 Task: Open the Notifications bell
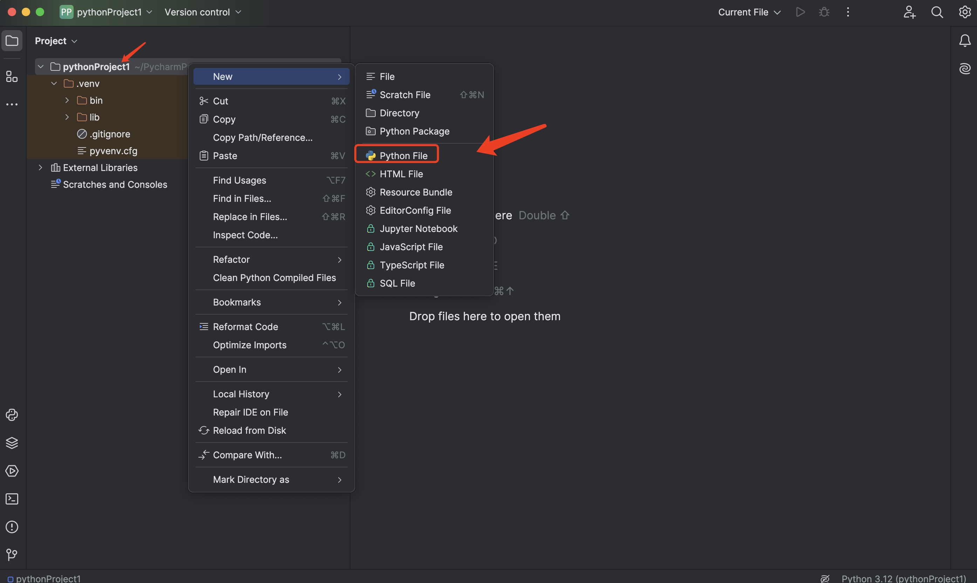pyautogui.click(x=965, y=41)
